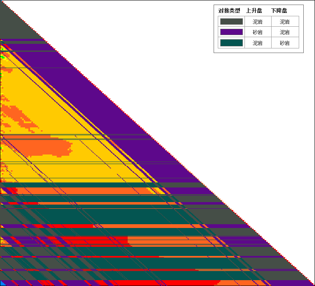Click the 上升盘 column header
The image size is (315, 286).
click(254, 11)
